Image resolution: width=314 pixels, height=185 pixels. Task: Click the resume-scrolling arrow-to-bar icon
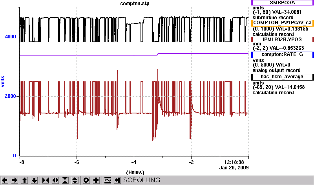tap(117, 180)
